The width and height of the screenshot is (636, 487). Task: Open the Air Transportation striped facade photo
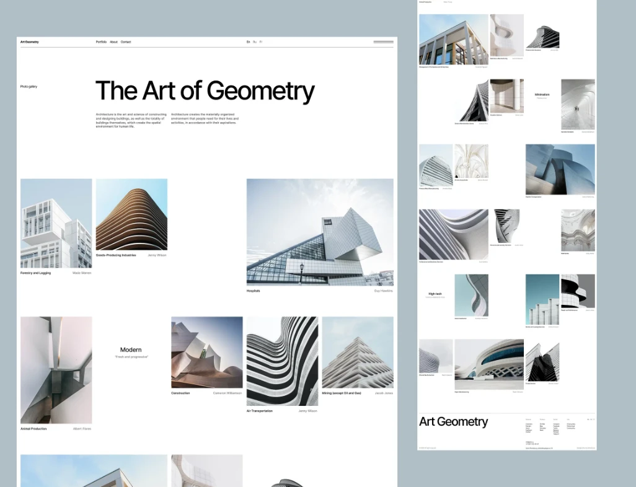pos(282,361)
